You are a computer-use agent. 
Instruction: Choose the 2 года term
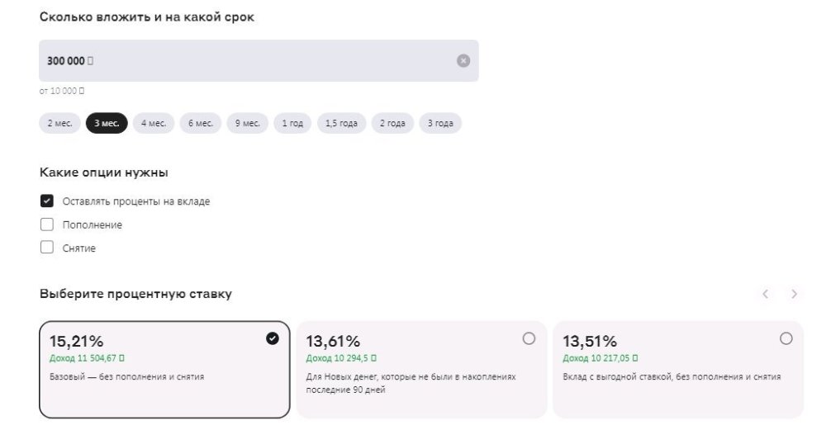pyautogui.click(x=392, y=123)
